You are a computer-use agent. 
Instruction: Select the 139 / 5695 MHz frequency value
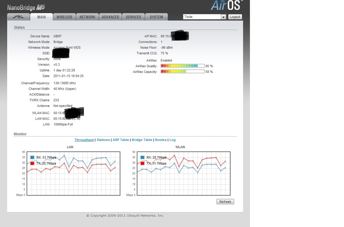64,83
